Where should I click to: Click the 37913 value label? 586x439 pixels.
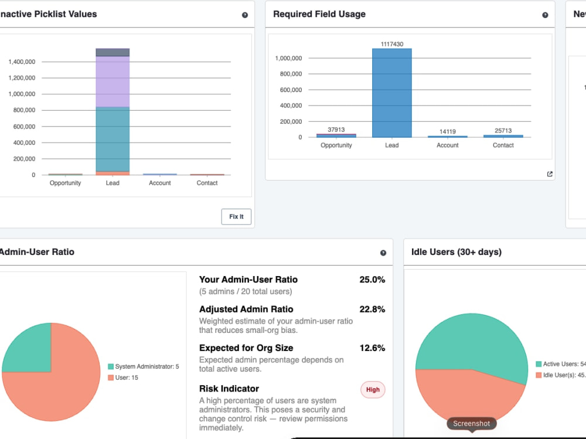[336, 130]
